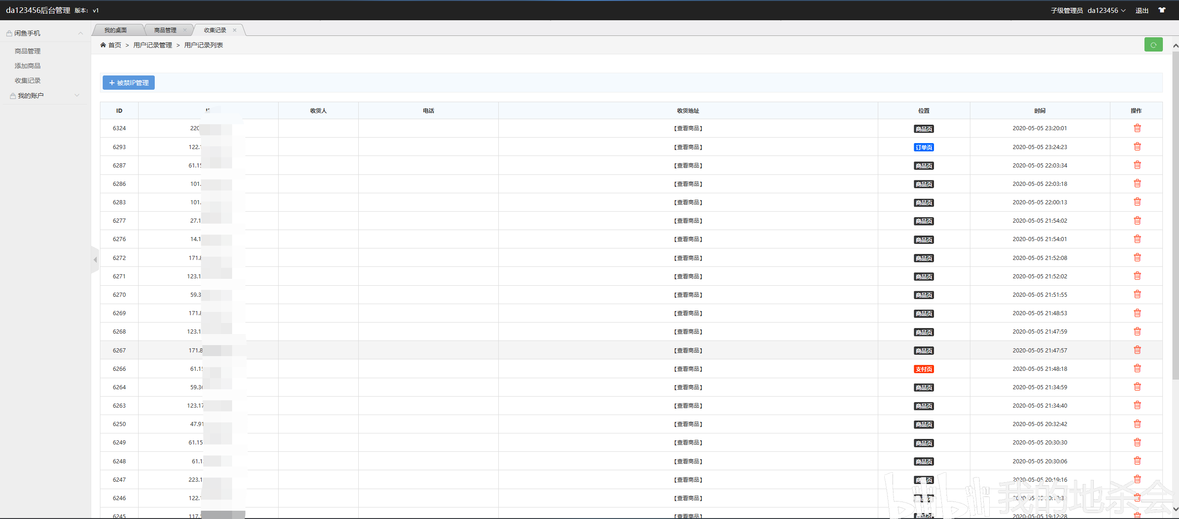Remove record 6266 using the trash icon
The height and width of the screenshot is (519, 1179).
pos(1137,369)
